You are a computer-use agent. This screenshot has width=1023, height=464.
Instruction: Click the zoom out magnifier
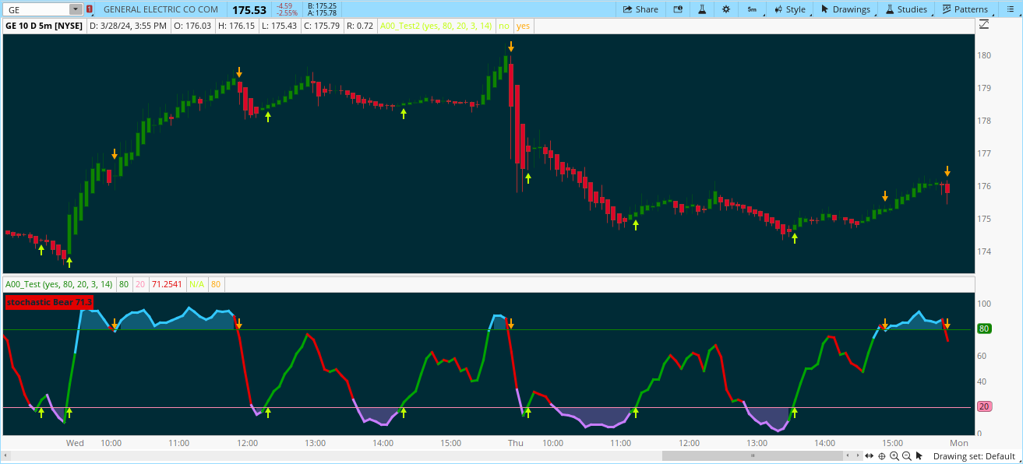907,455
